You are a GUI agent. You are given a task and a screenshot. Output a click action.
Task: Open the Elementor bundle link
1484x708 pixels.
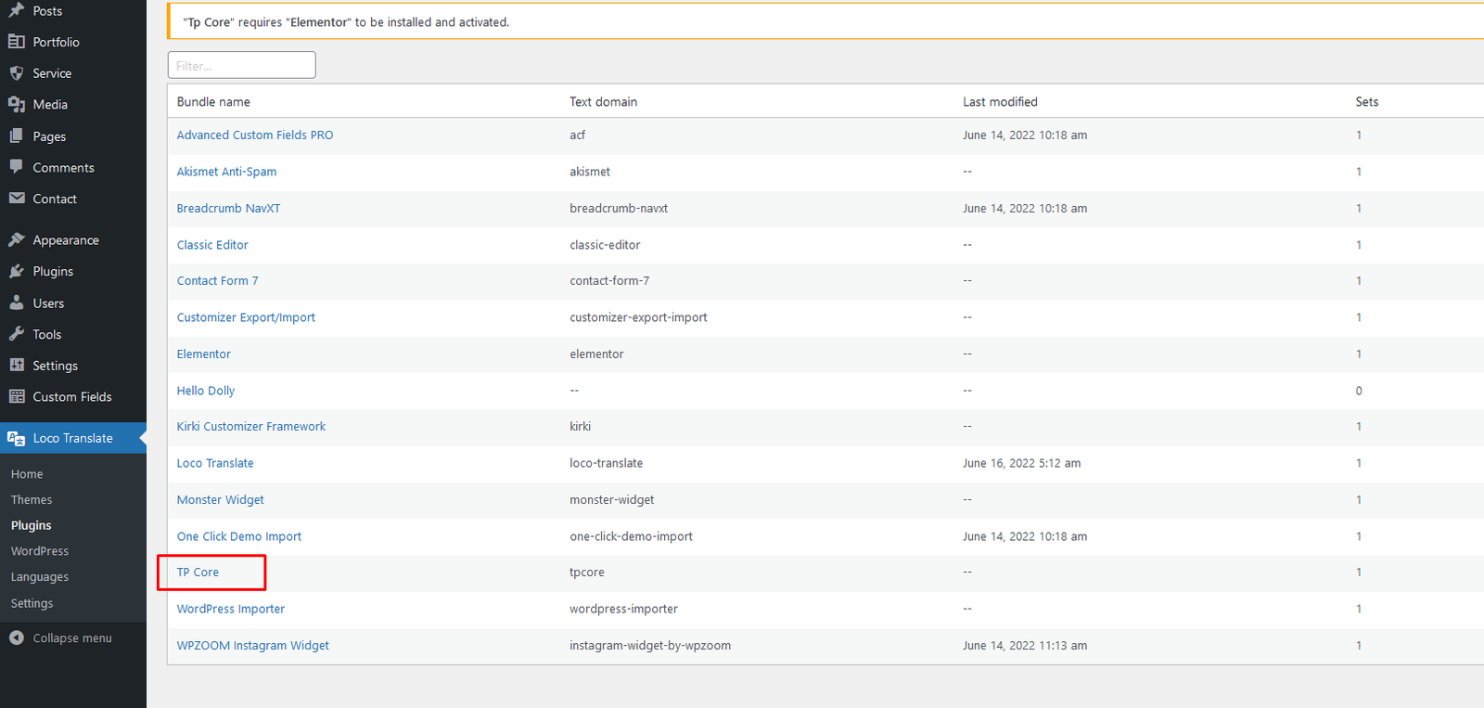tap(204, 354)
